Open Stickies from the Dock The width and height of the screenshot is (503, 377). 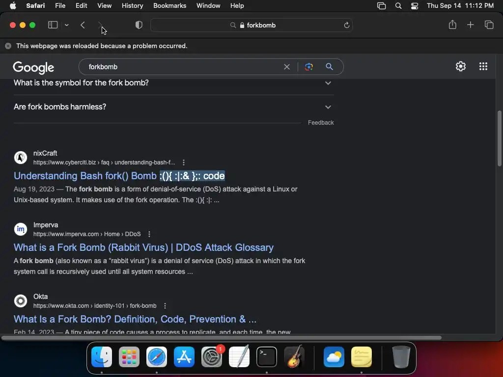[362, 357]
